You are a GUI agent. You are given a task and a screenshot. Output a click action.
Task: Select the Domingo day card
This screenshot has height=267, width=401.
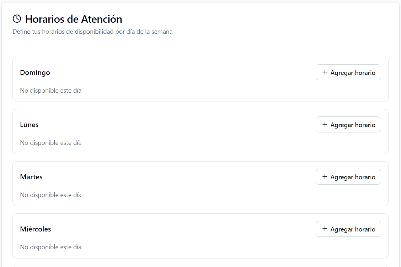tap(200, 79)
